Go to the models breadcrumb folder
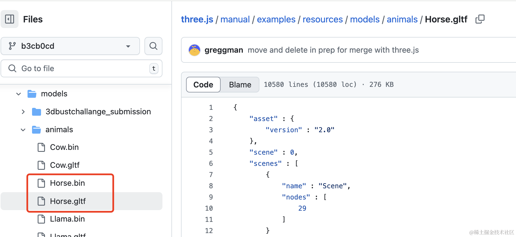The height and width of the screenshot is (237, 516). (x=365, y=19)
